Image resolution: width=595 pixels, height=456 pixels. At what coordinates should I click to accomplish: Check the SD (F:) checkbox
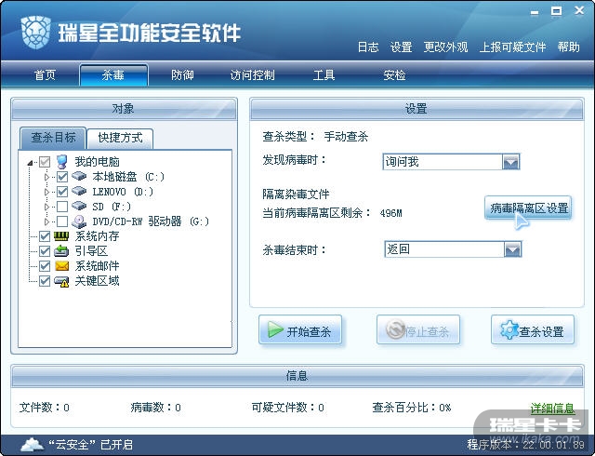[62, 207]
